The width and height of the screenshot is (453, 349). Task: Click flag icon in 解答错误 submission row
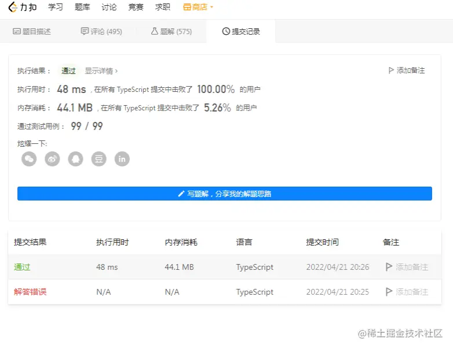coord(389,292)
